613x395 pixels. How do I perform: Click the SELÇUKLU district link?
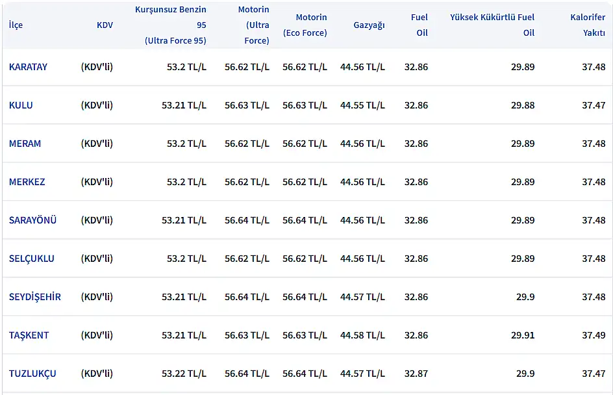(x=32, y=259)
